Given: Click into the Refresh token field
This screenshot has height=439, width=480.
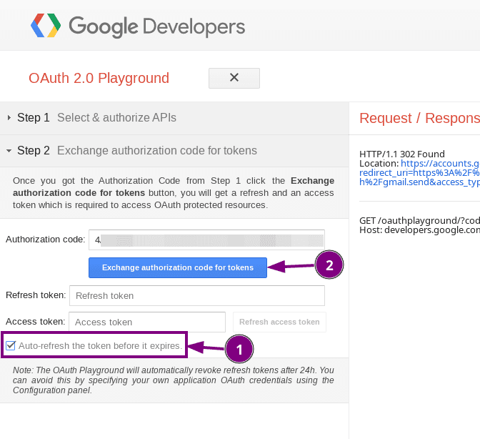Looking at the screenshot, I should 196,295.
